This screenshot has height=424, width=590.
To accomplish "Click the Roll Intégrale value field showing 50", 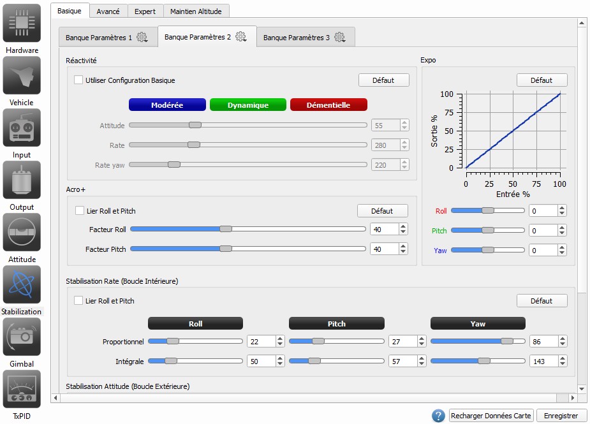I will click(x=262, y=361).
